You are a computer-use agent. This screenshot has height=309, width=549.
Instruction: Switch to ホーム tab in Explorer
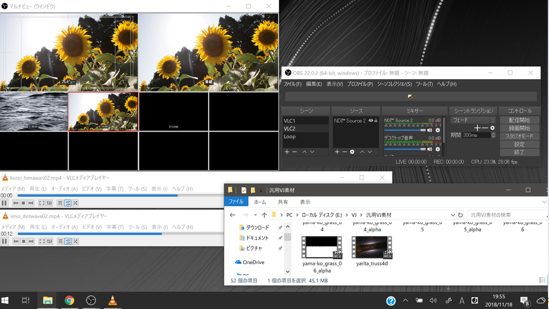point(260,202)
